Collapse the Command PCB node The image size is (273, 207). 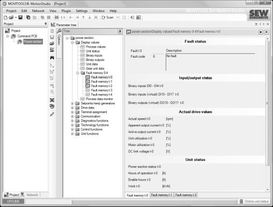8,36
